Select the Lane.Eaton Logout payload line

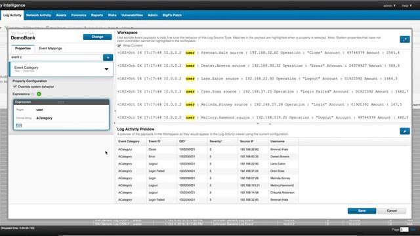[x=257, y=79]
